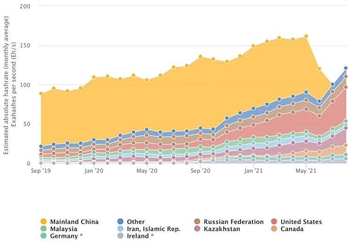Click the Jan '21 x-axis label
Image resolution: width=348 pixels, height=242 pixels.
(253, 172)
